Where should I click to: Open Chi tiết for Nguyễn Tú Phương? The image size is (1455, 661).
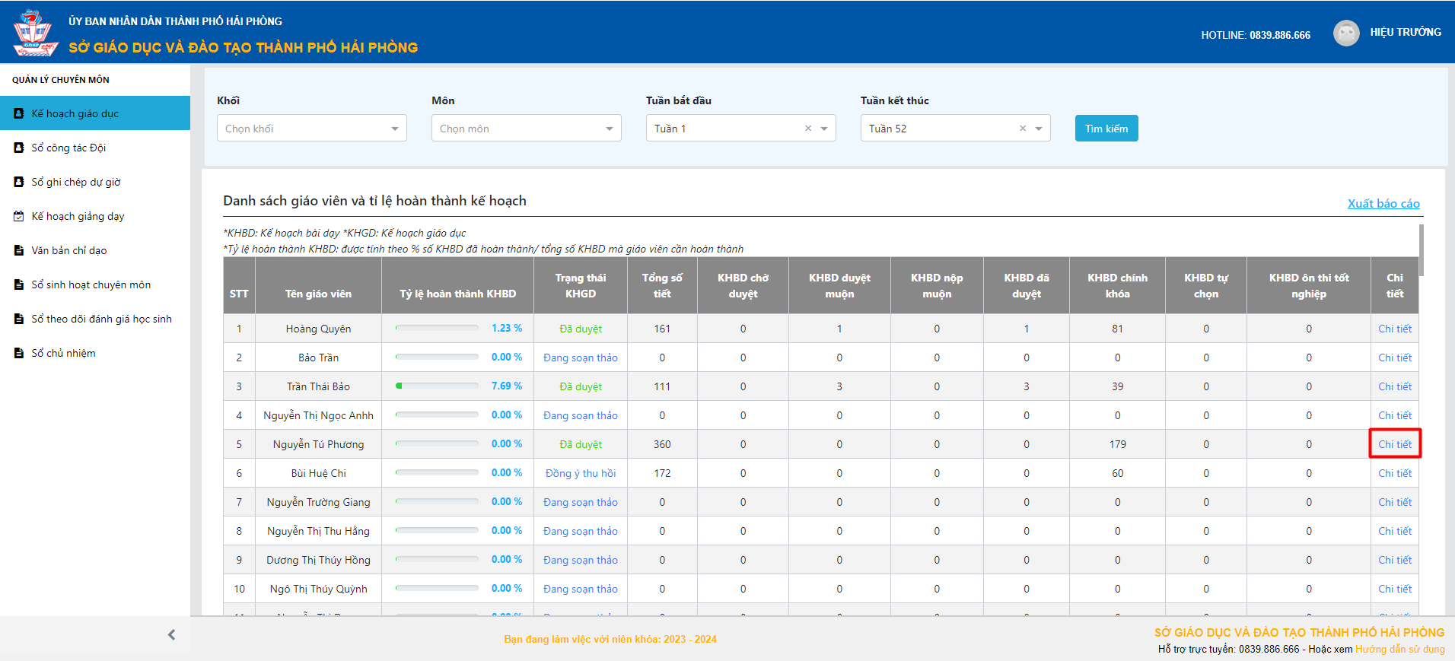click(x=1394, y=444)
